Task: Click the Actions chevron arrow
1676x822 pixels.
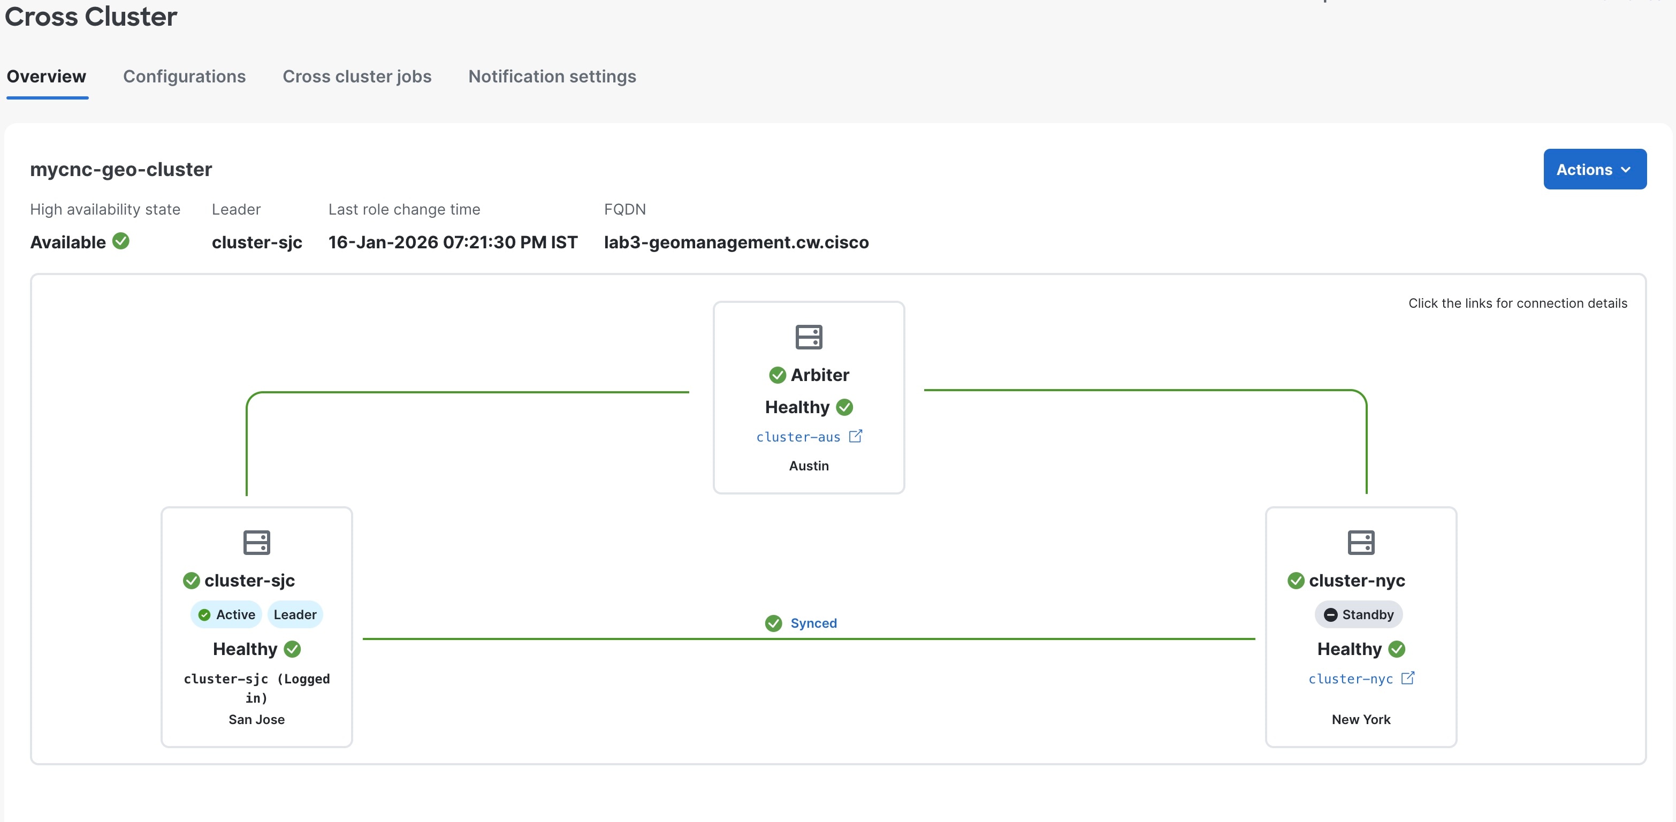Action: coord(1626,170)
